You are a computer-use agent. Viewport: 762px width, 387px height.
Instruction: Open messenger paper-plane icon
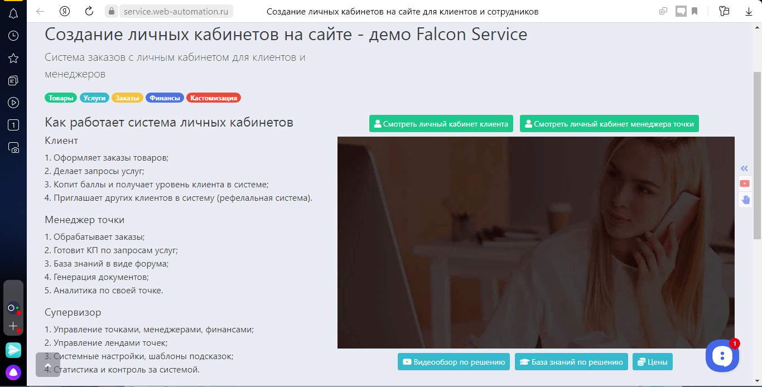click(13, 350)
